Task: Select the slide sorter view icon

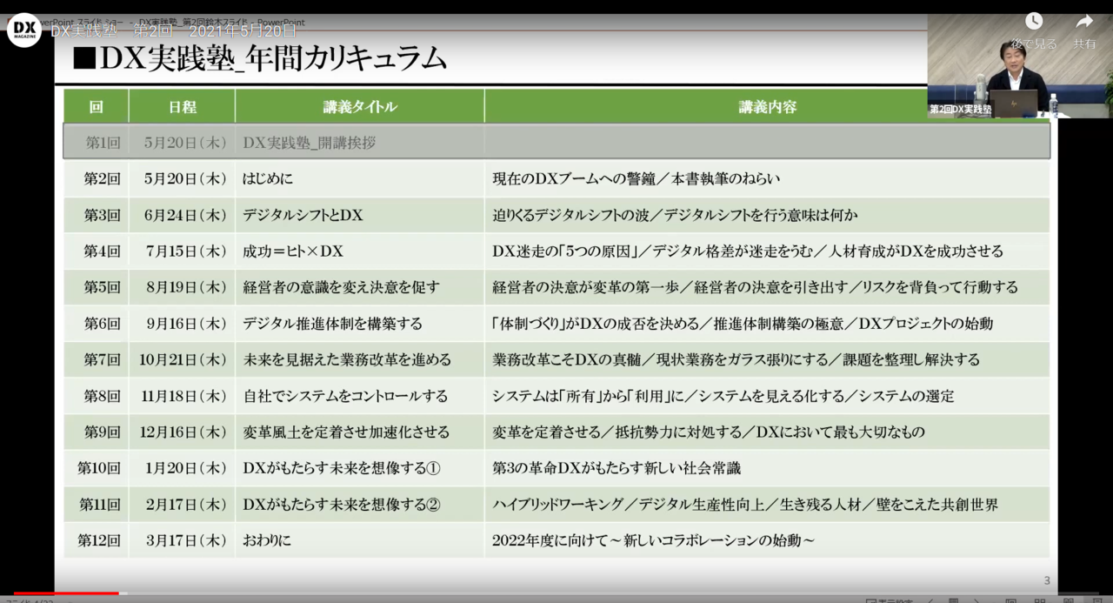Action: tap(1040, 600)
